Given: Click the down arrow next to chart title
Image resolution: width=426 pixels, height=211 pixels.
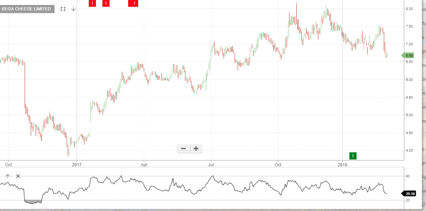Looking at the screenshot, I should [x=73, y=9].
